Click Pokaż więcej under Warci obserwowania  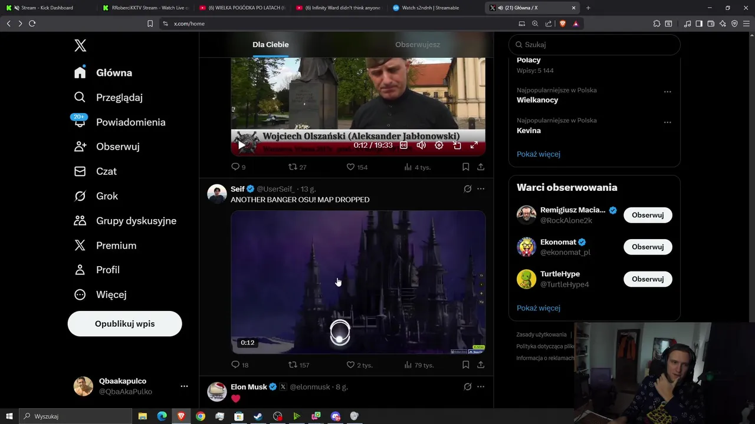coord(539,308)
